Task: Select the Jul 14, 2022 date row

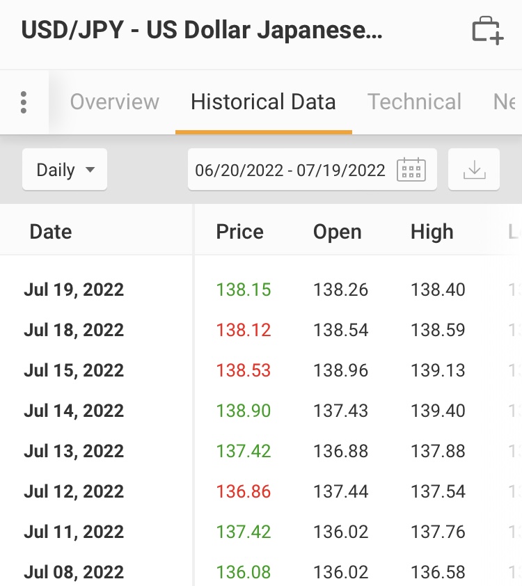Action: [261, 411]
